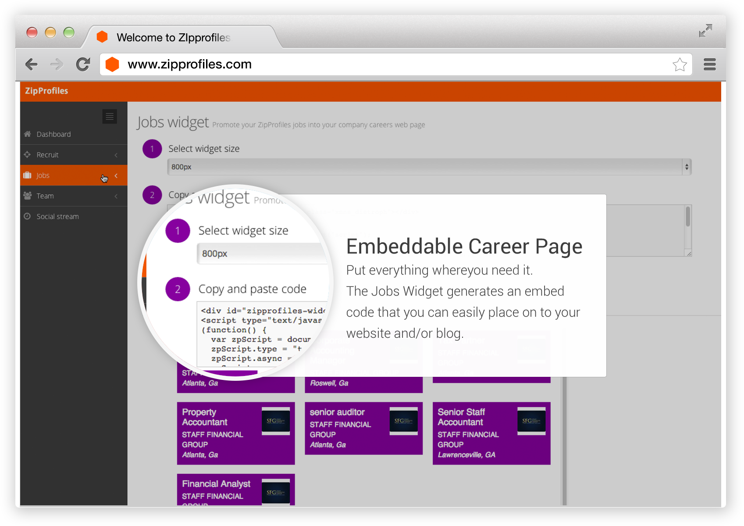Reload the page with the refresh icon
The image size is (744, 526).
pos(83,64)
